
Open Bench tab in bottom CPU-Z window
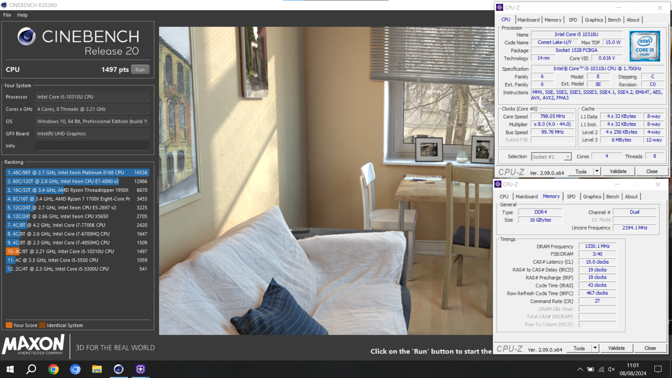pos(612,197)
